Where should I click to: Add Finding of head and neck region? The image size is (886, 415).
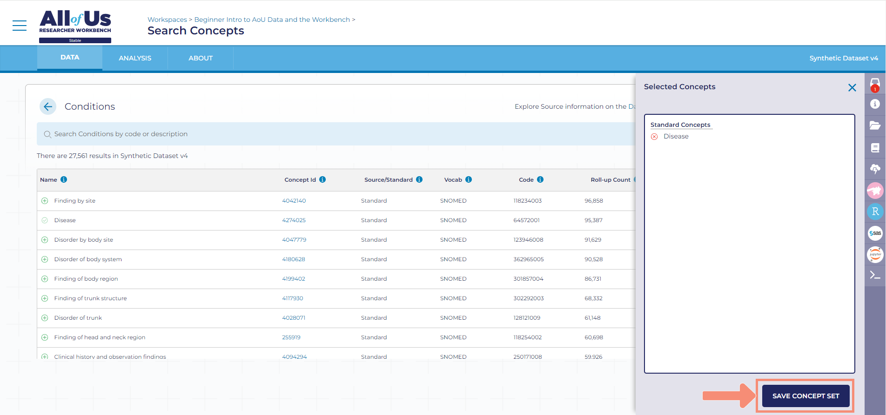(x=45, y=337)
